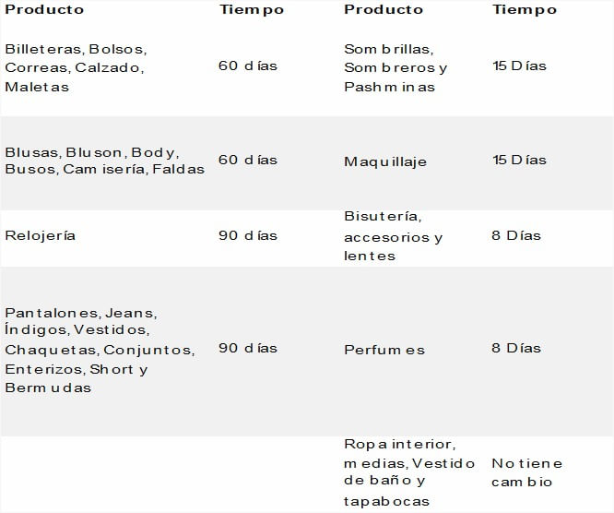The image size is (614, 513).
Task: Click the 15 Días cell beside Maquillaje
Action: point(519,160)
